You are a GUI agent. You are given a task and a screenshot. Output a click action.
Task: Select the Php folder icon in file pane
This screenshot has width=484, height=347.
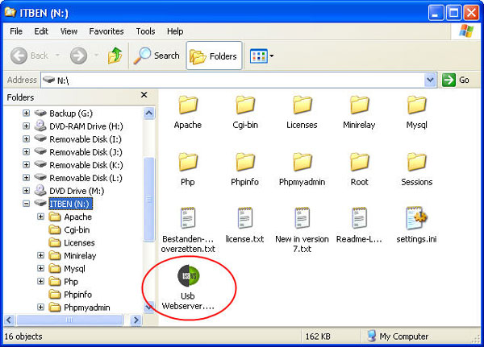(x=188, y=162)
